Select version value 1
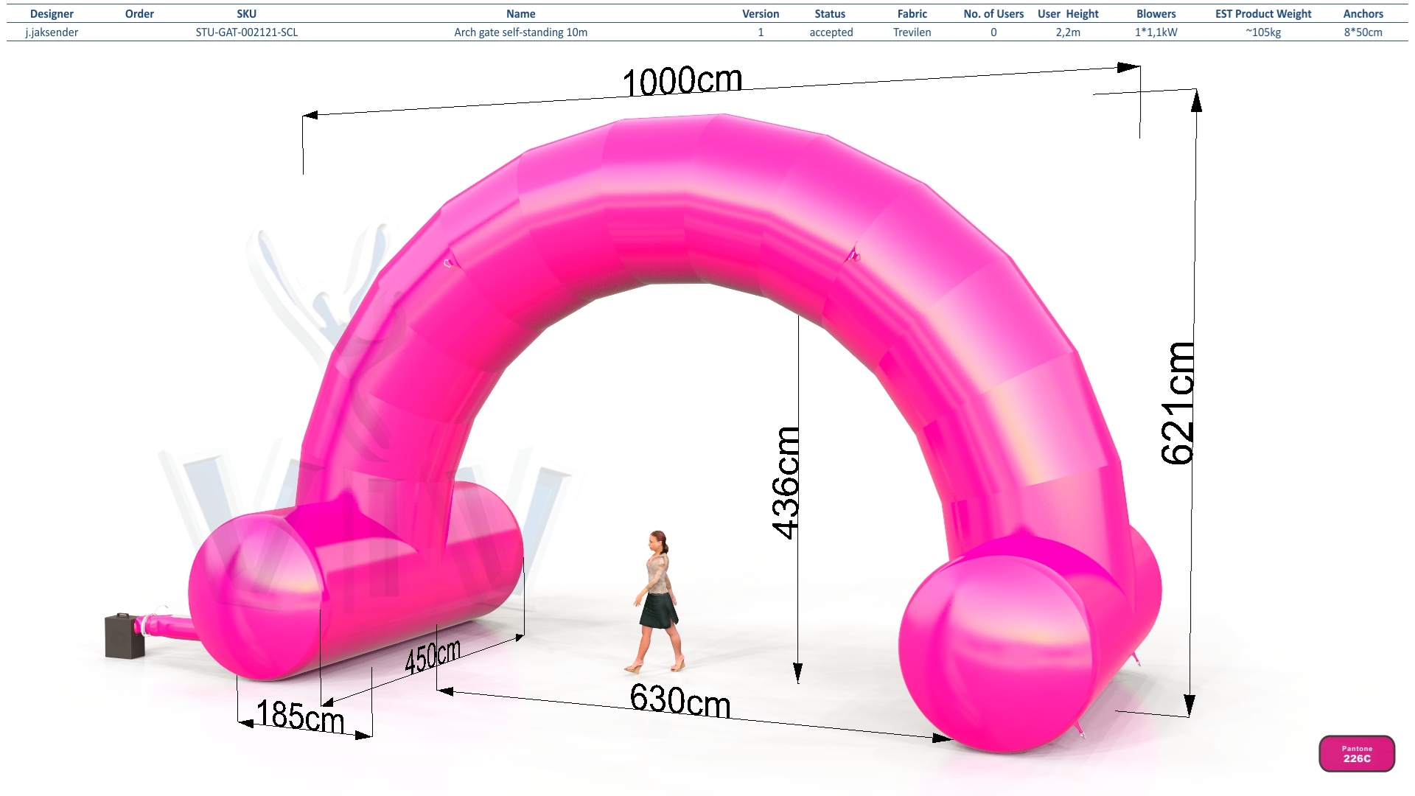This screenshot has width=1415, height=796. [x=761, y=32]
